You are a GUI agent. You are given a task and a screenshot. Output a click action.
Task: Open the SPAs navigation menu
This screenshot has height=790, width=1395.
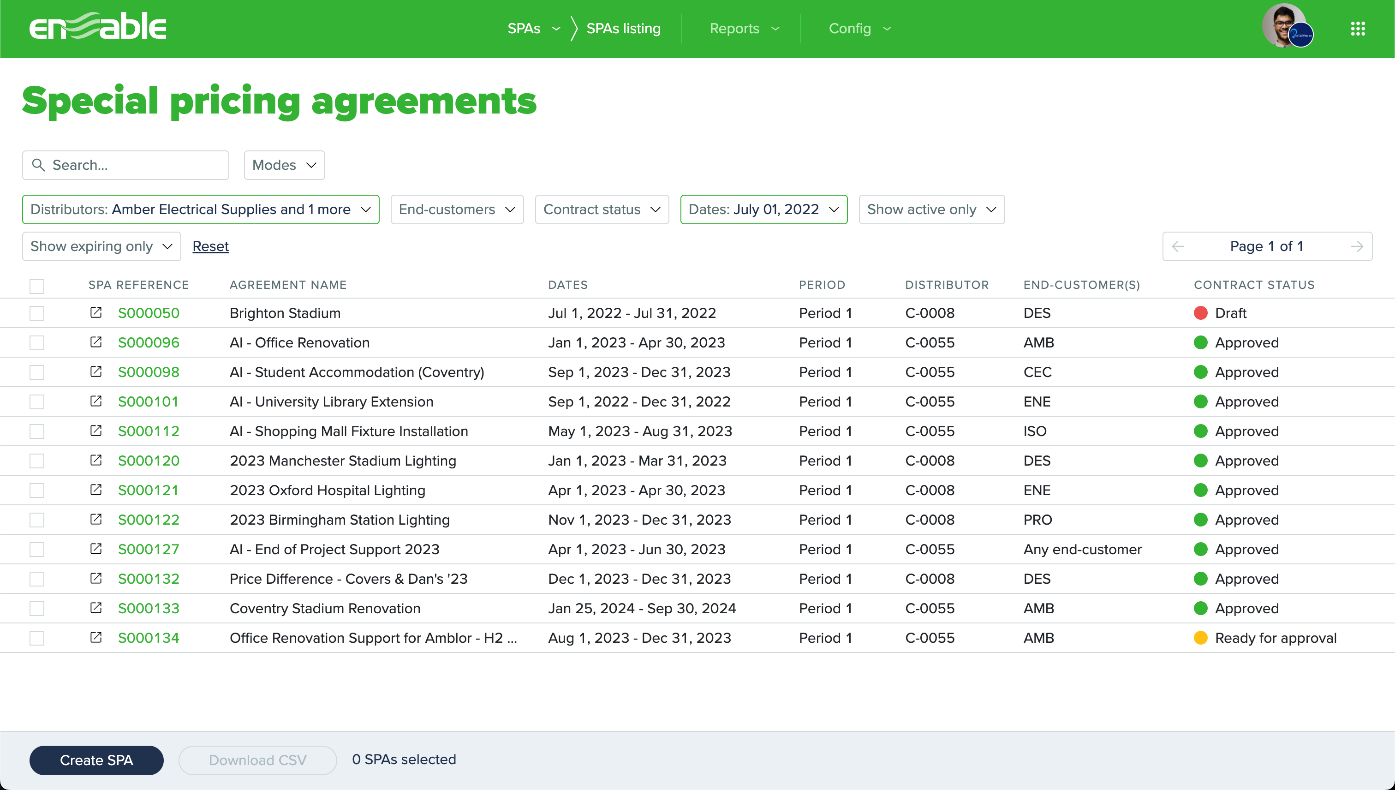[524, 28]
